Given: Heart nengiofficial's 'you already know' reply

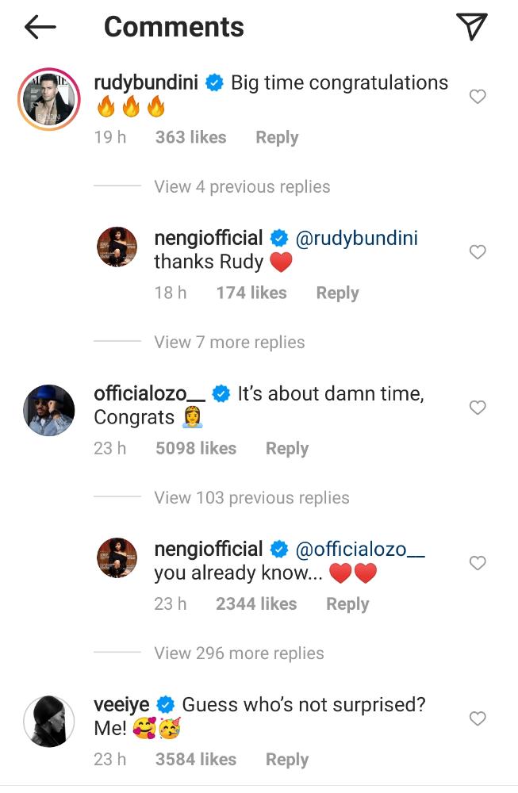Looking at the screenshot, I should pyautogui.click(x=478, y=563).
